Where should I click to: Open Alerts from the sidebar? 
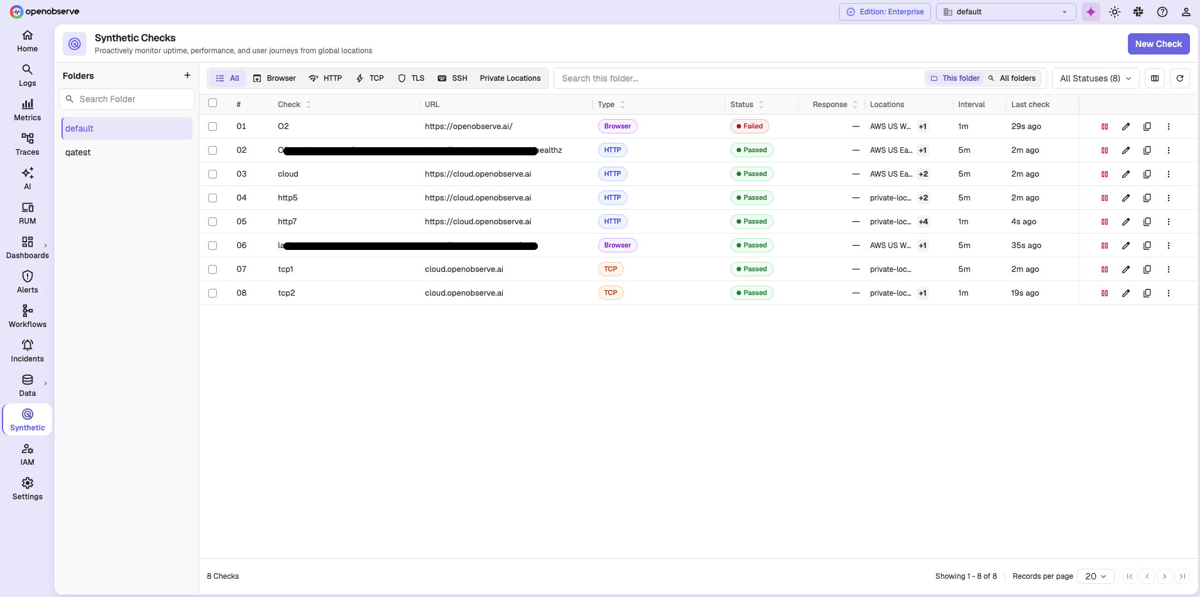(27, 282)
